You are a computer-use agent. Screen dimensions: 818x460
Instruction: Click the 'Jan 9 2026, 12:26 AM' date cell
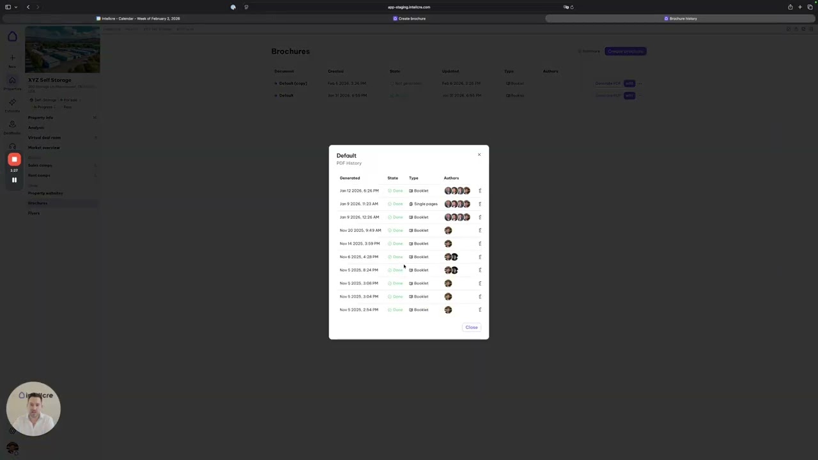click(359, 217)
